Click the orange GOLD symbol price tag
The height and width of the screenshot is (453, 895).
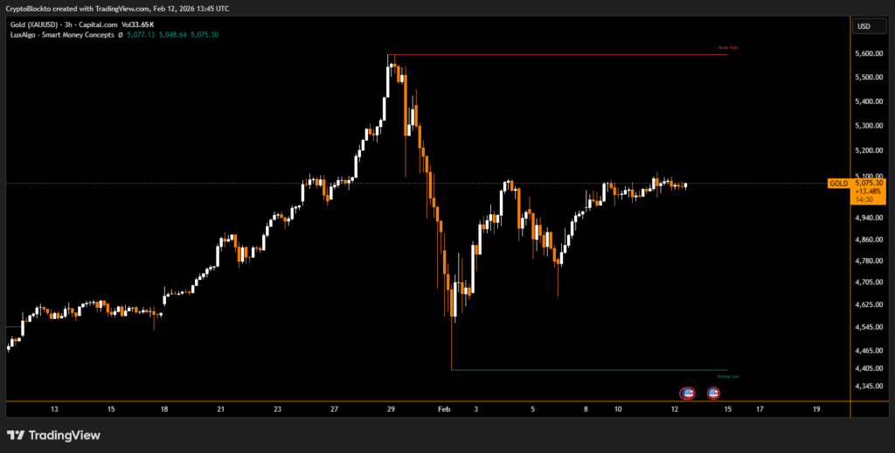(x=838, y=184)
